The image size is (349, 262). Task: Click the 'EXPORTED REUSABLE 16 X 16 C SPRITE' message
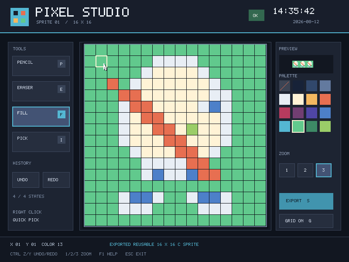pos(154,245)
